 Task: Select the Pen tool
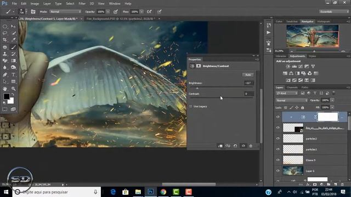(x=5, y=74)
